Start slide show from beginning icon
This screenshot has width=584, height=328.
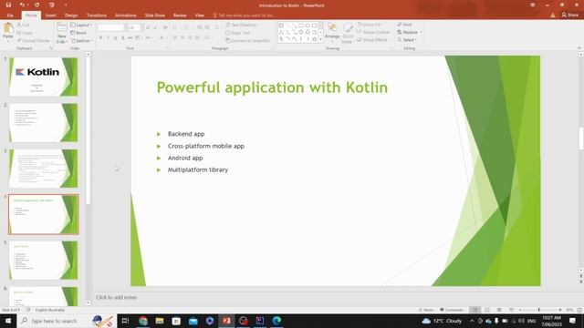click(x=51, y=5)
